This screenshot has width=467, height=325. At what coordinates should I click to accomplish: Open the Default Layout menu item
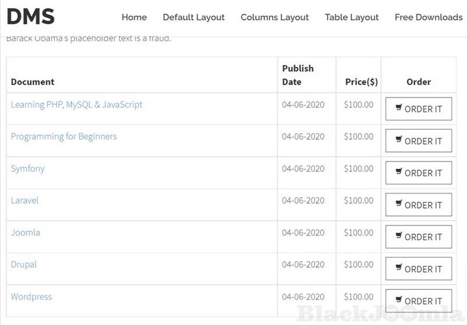[x=193, y=17]
